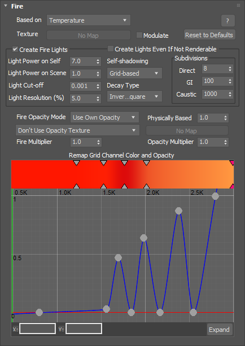Disable the Create Fire Lights checkbox
The width and height of the screenshot is (245, 346).
[x=15, y=49]
